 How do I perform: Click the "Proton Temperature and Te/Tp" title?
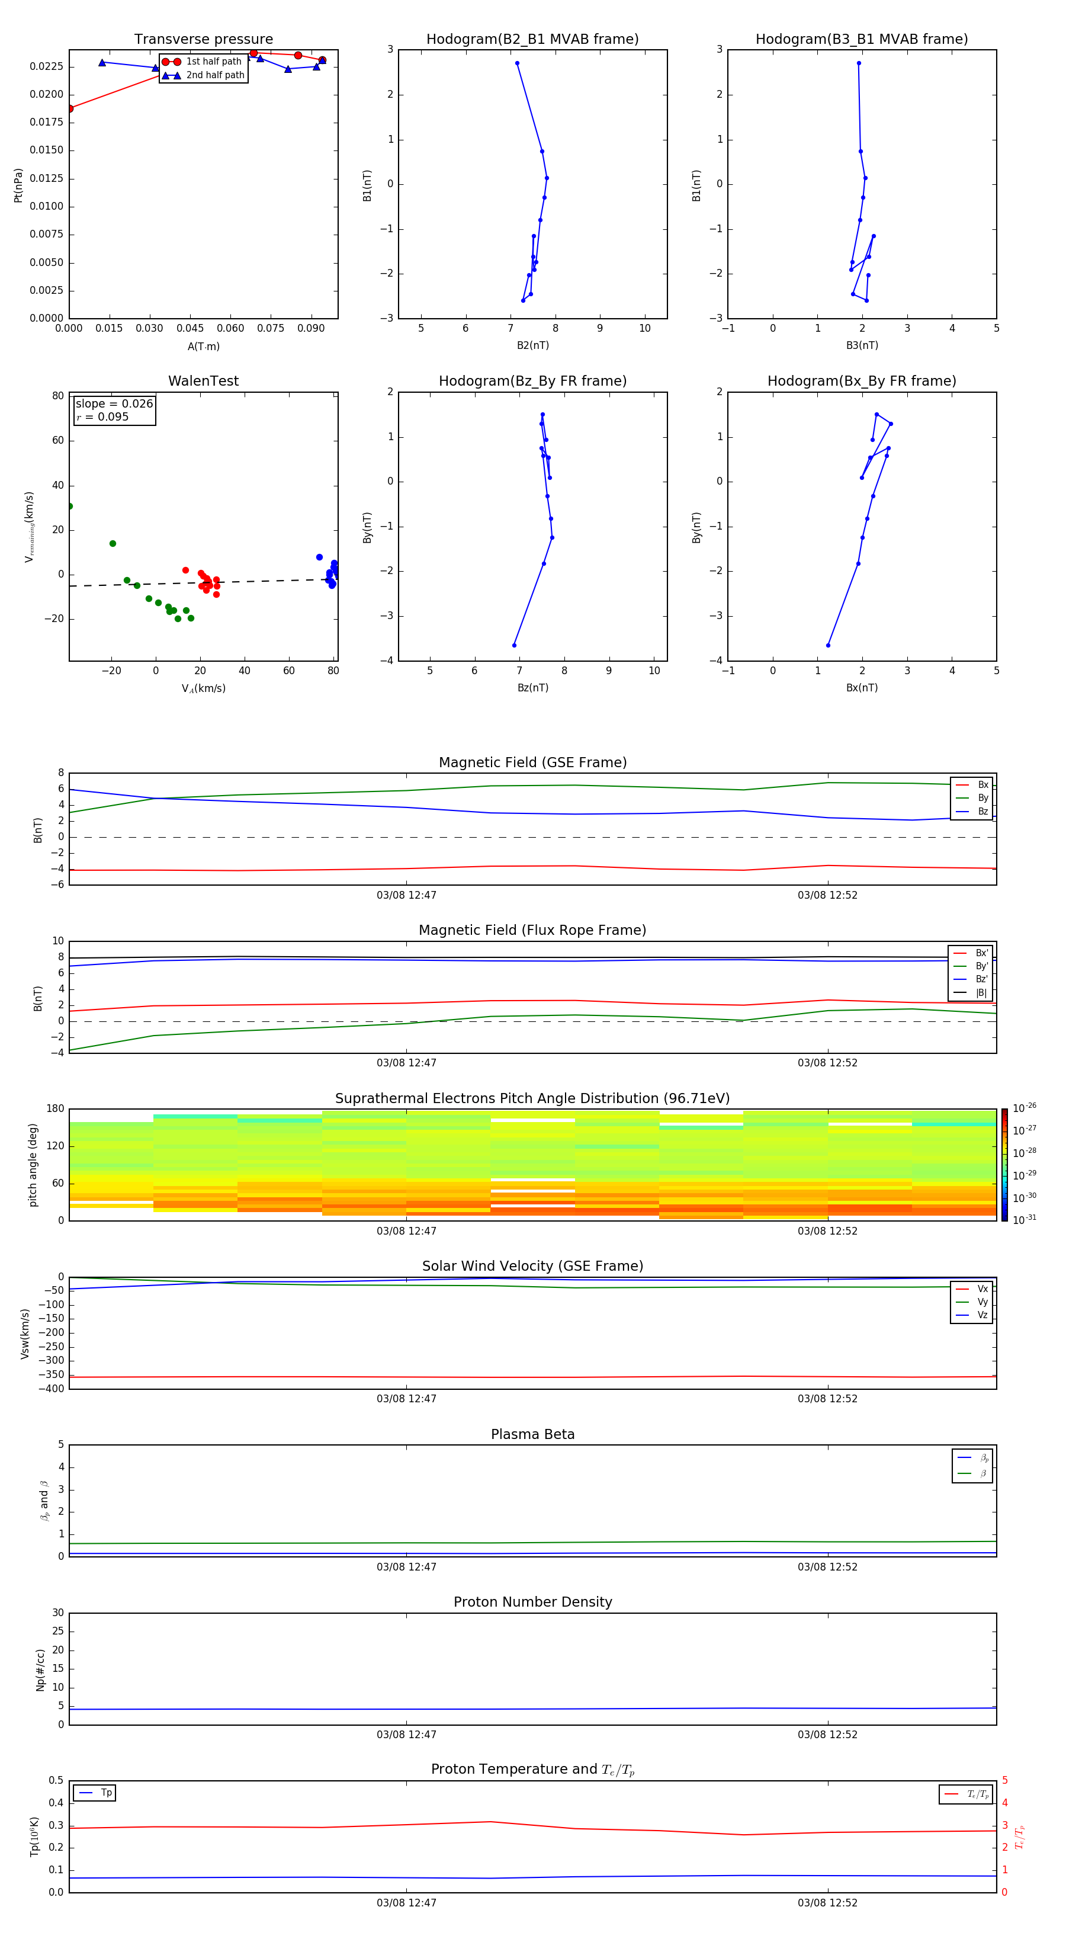[532, 1770]
